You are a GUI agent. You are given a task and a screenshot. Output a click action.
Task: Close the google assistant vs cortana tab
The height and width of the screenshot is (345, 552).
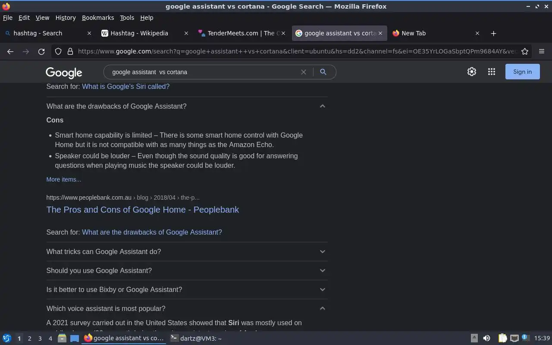click(380, 33)
